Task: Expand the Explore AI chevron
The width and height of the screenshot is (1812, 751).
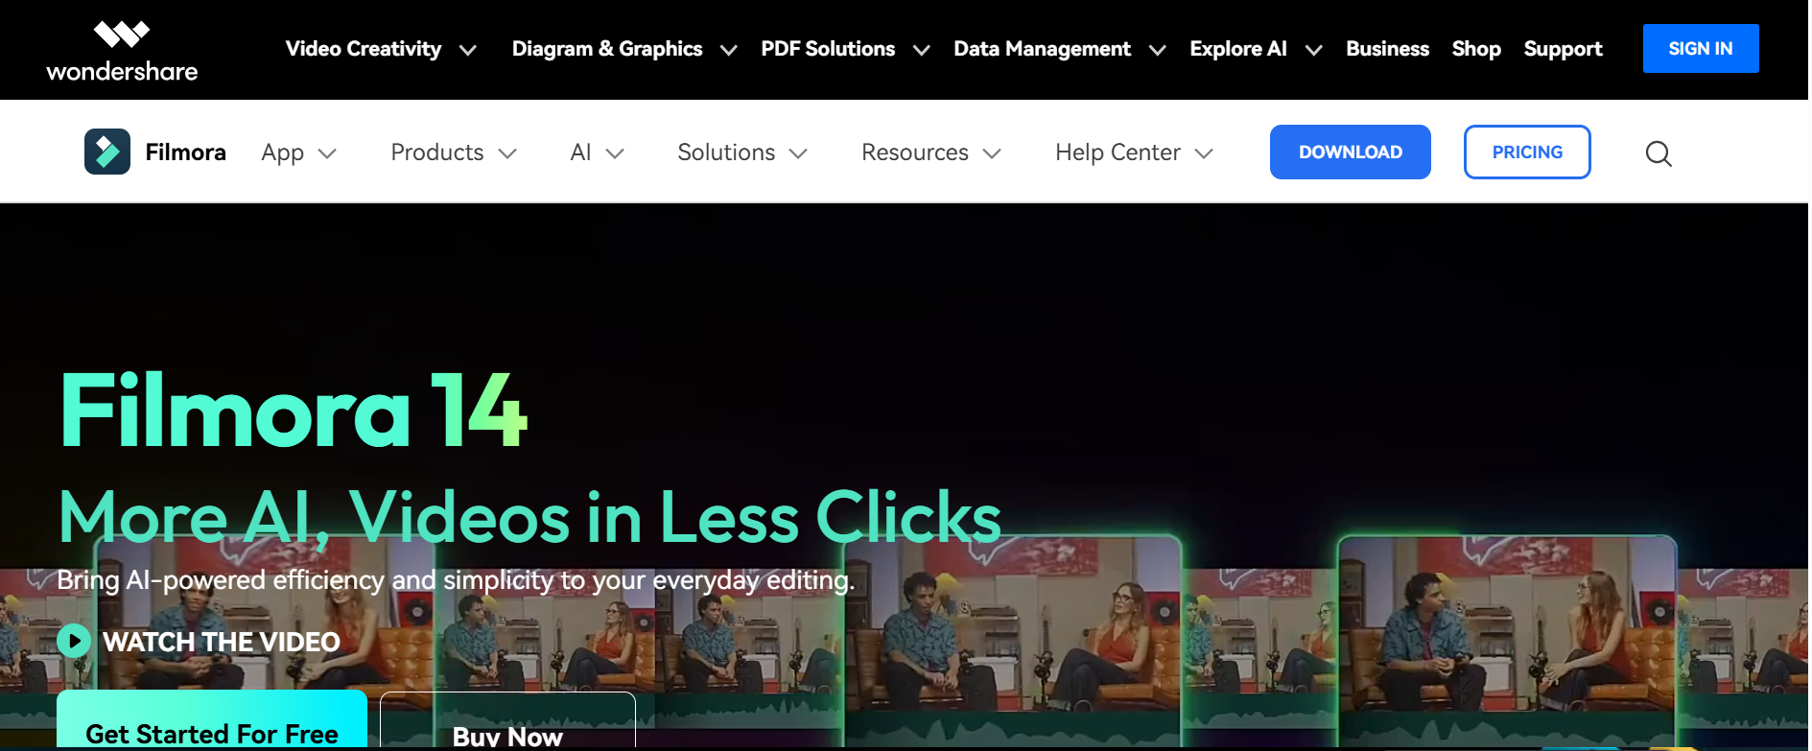Action: click(1314, 50)
